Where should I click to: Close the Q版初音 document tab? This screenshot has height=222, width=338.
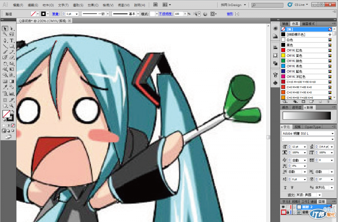[x=69, y=21]
